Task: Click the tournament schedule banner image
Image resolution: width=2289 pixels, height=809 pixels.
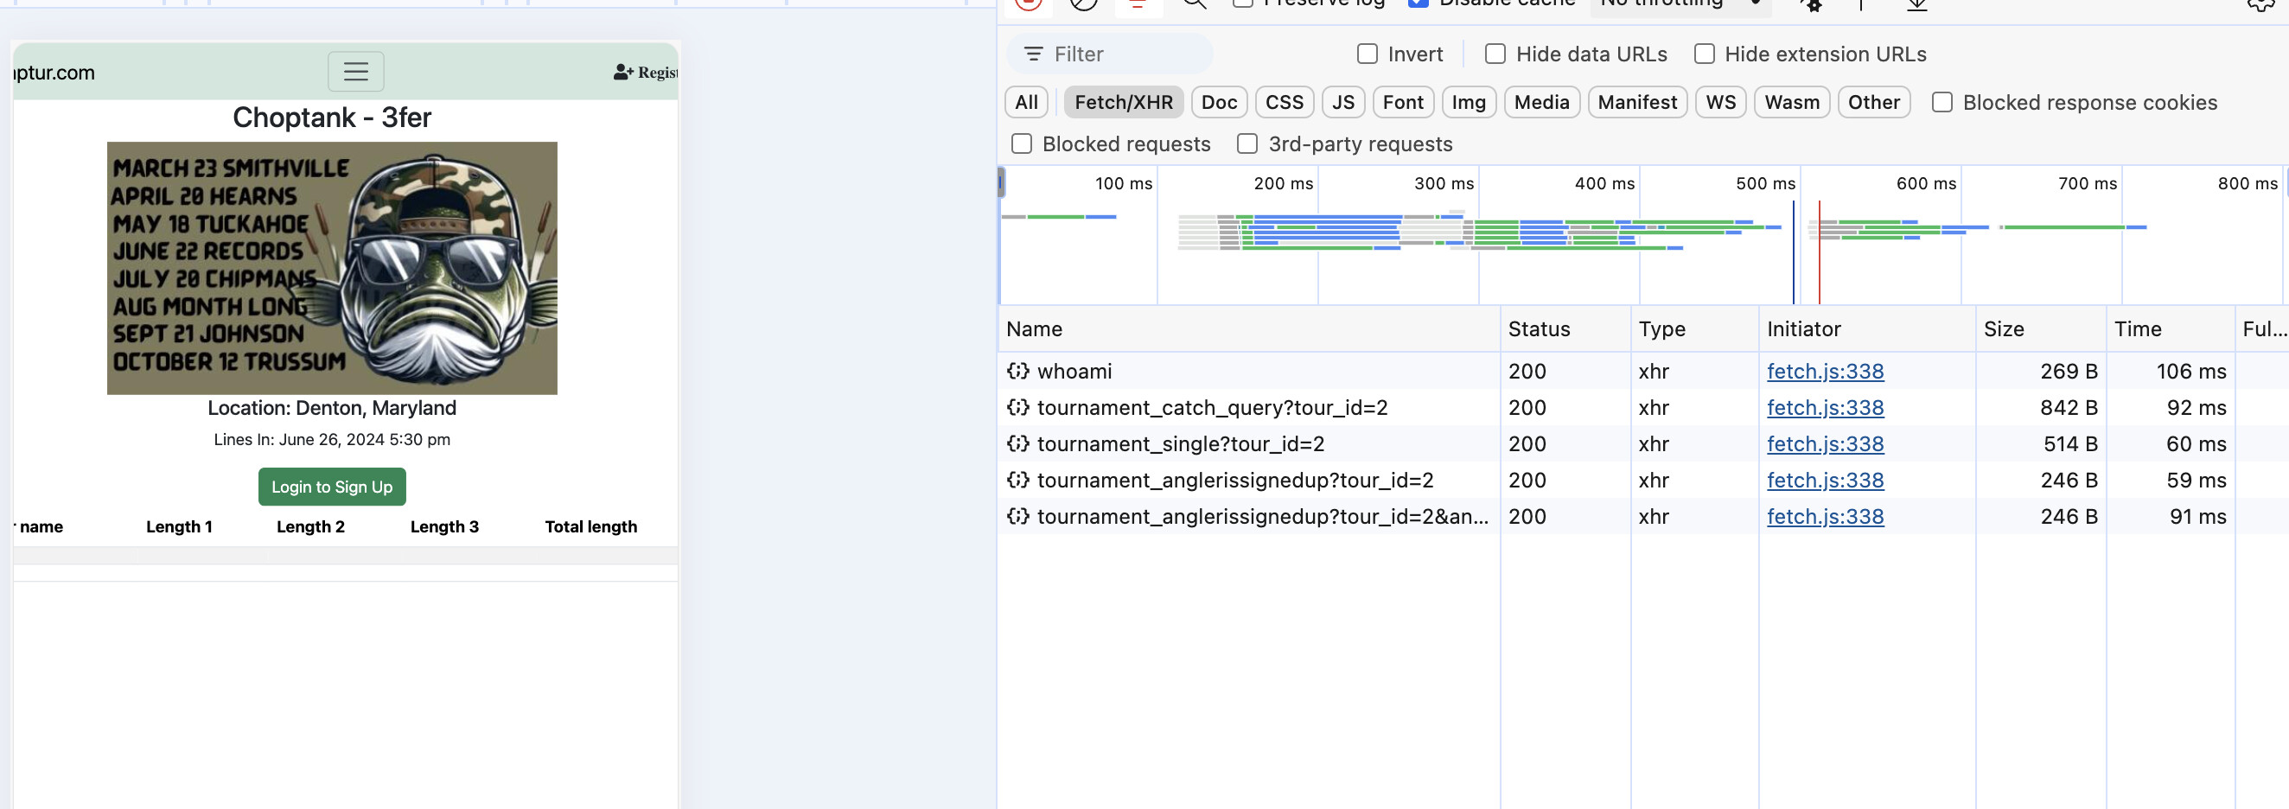Action: [x=331, y=268]
